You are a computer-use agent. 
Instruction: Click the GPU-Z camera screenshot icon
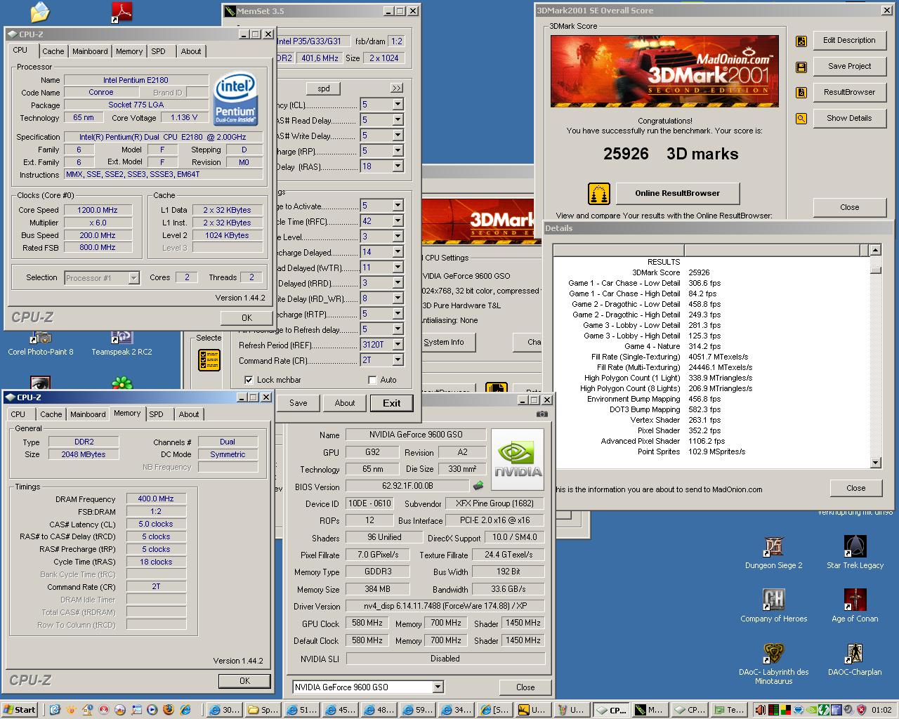(x=542, y=414)
